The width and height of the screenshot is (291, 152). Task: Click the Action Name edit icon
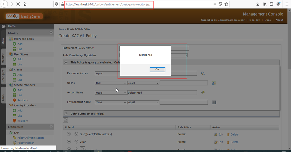click(203, 92)
